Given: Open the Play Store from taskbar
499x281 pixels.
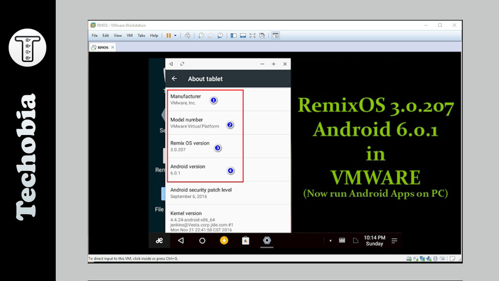Looking at the screenshot, I should (245, 240).
